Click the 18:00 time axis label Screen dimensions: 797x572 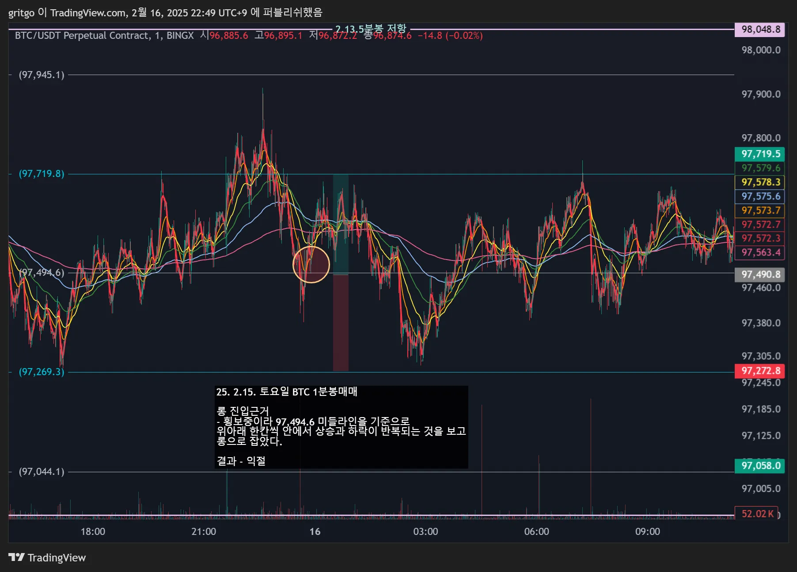(x=93, y=531)
